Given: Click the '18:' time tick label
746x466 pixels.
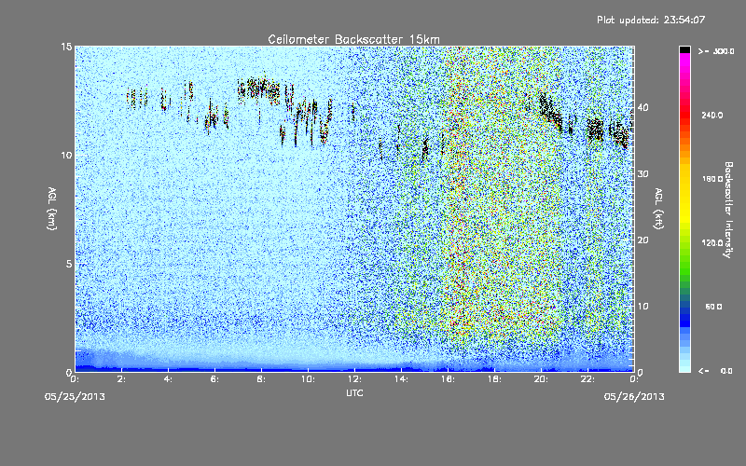Looking at the screenshot, I should (494, 379).
